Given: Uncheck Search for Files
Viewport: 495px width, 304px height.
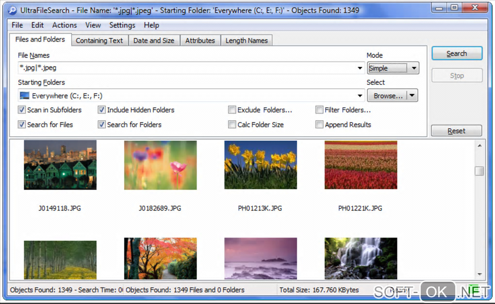Looking at the screenshot, I should [21, 125].
